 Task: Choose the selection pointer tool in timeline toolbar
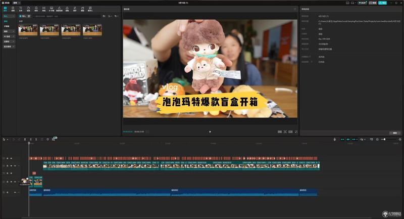4,139
